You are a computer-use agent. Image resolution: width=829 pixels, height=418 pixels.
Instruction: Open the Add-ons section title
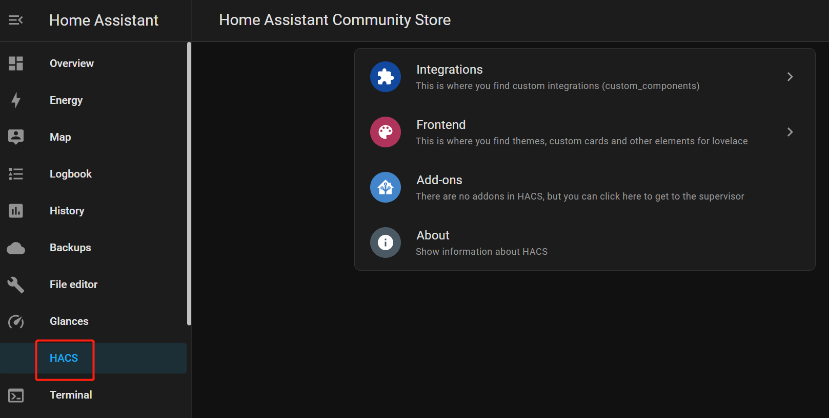(x=439, y=180)
